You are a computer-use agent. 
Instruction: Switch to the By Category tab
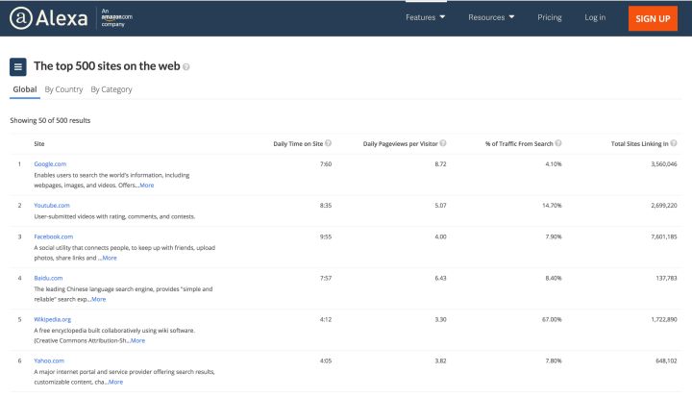click(111, 89)
